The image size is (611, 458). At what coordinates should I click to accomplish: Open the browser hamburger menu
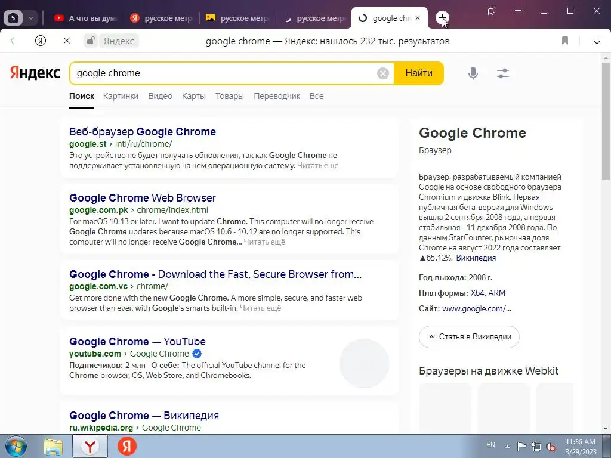(518, 11)
